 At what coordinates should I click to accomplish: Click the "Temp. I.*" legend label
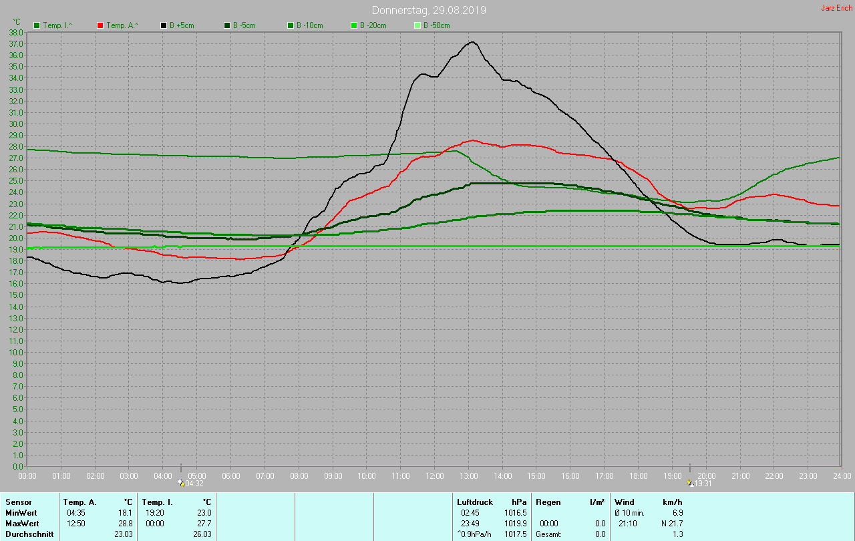pyautogui.click(x=57, y=25)
